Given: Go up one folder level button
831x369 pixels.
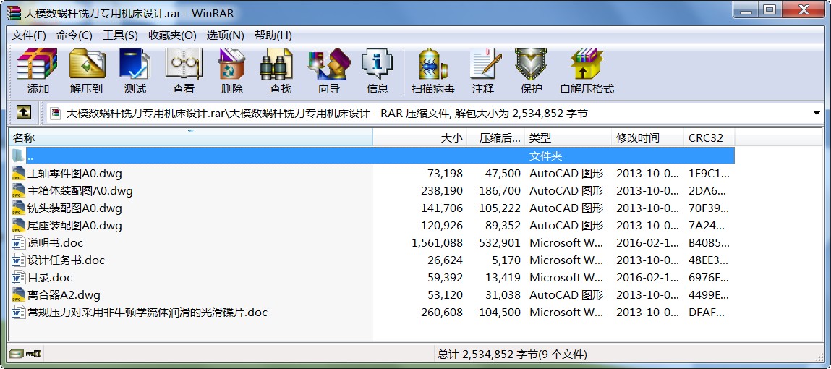Looking at the screenshot, I should pos(23,113).
